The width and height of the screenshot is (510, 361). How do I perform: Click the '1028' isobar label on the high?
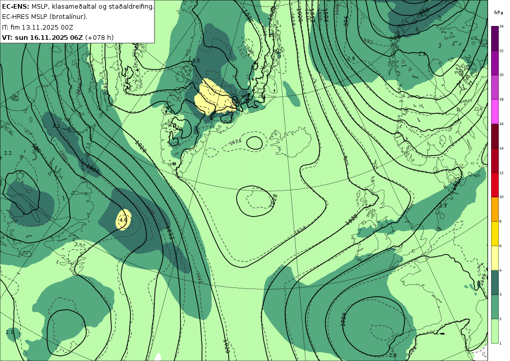pos(274,200)
